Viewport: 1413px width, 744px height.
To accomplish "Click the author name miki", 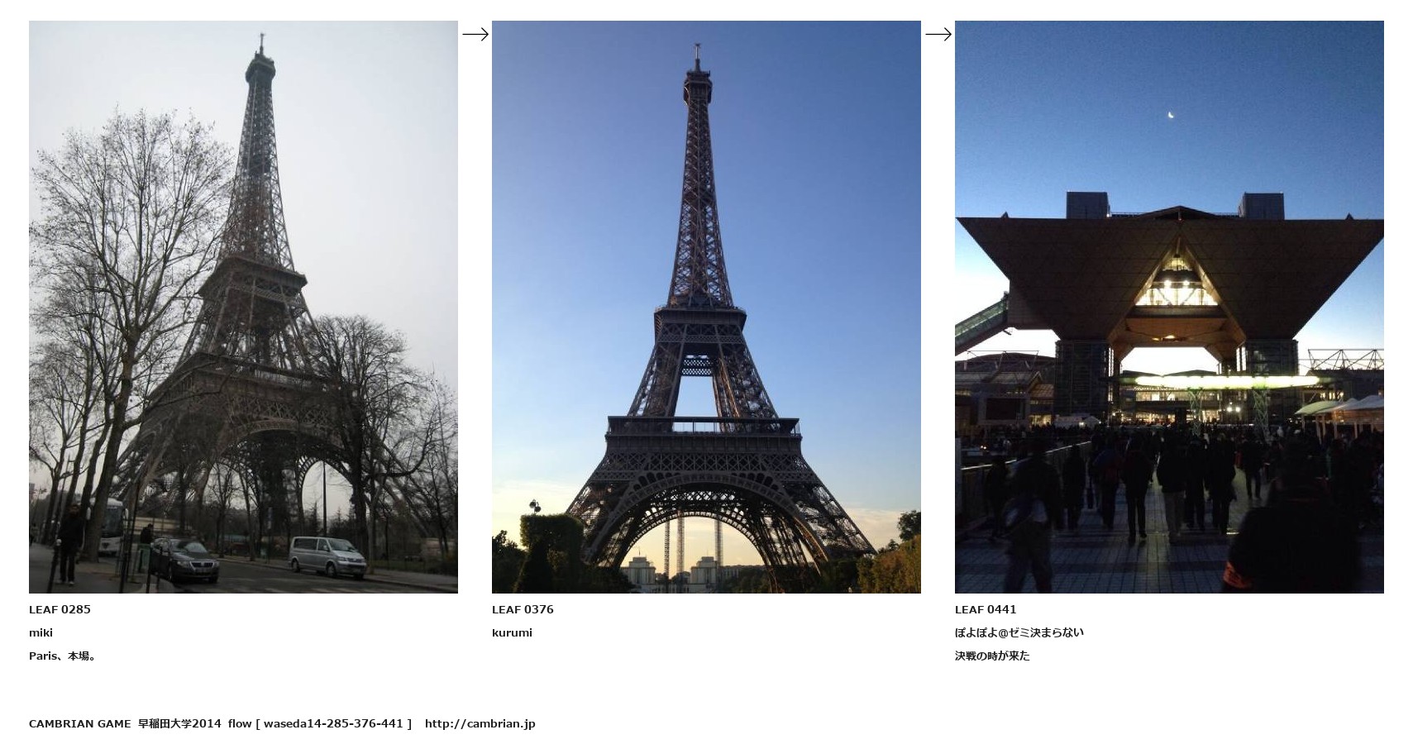I will point(41,632).
